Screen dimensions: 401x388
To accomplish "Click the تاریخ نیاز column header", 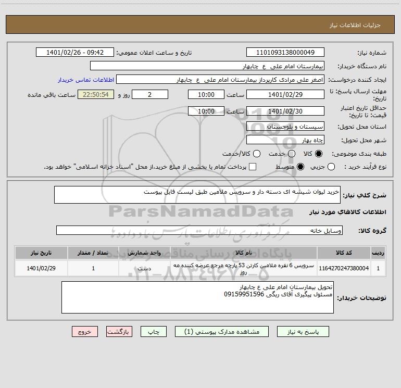I will click(x=41, y=253).
